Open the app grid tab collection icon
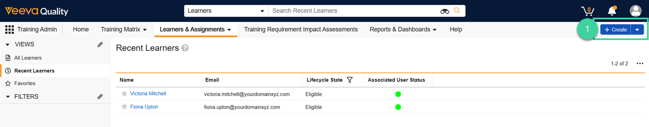 point(10,30)
